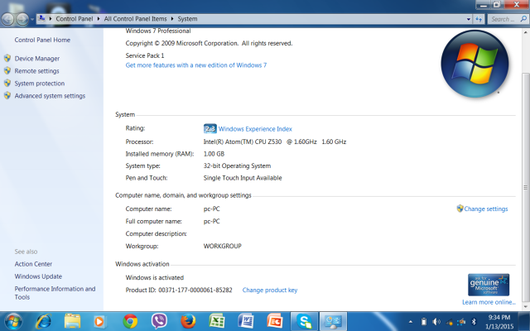The image size is (530, 331).
Task: Show hidden tray icons arrow
Action: (411, 322)
